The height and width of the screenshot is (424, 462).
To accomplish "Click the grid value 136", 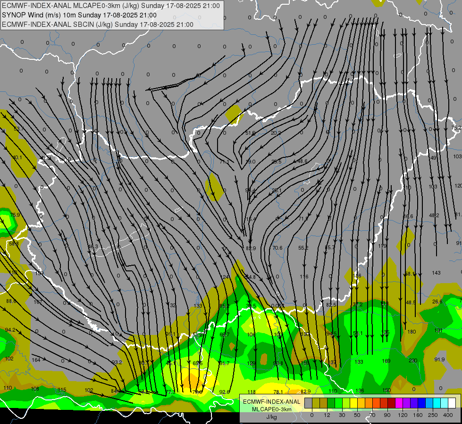I will [360, 391].
